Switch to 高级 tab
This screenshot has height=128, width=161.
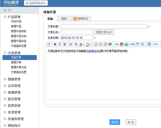64,19
